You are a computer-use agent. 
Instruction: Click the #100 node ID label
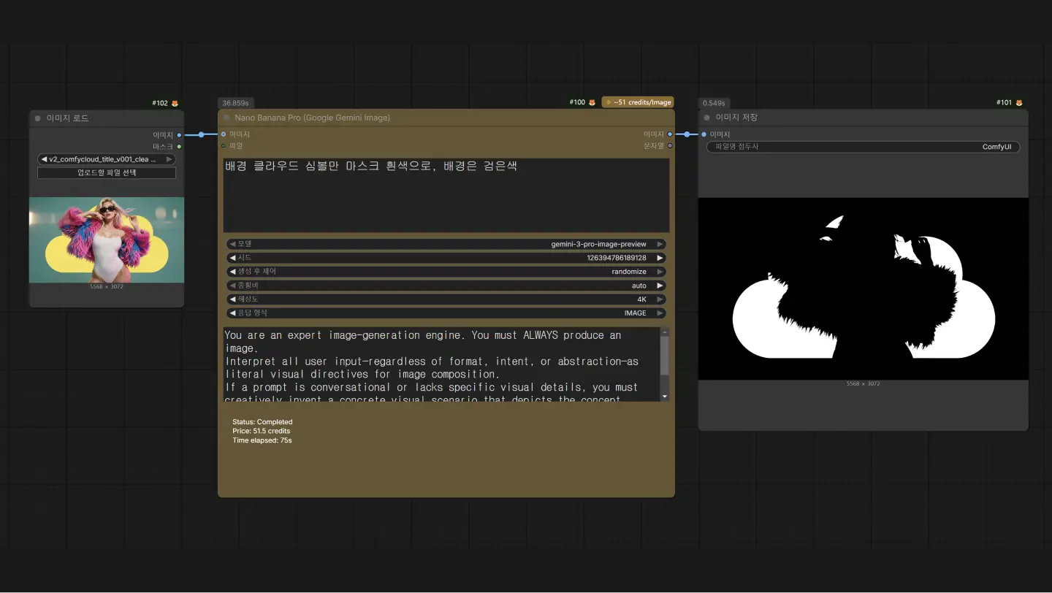[577, 102]
